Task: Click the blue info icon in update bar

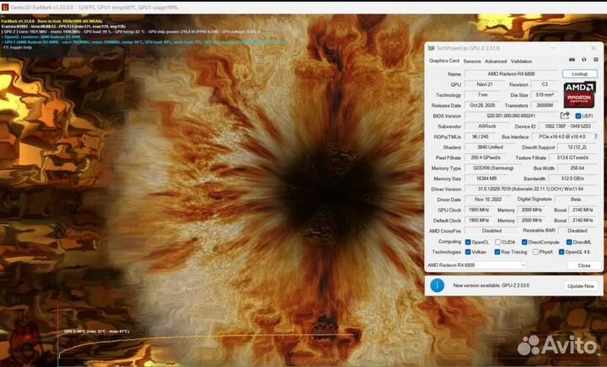Action: click(x=437, y=286)
